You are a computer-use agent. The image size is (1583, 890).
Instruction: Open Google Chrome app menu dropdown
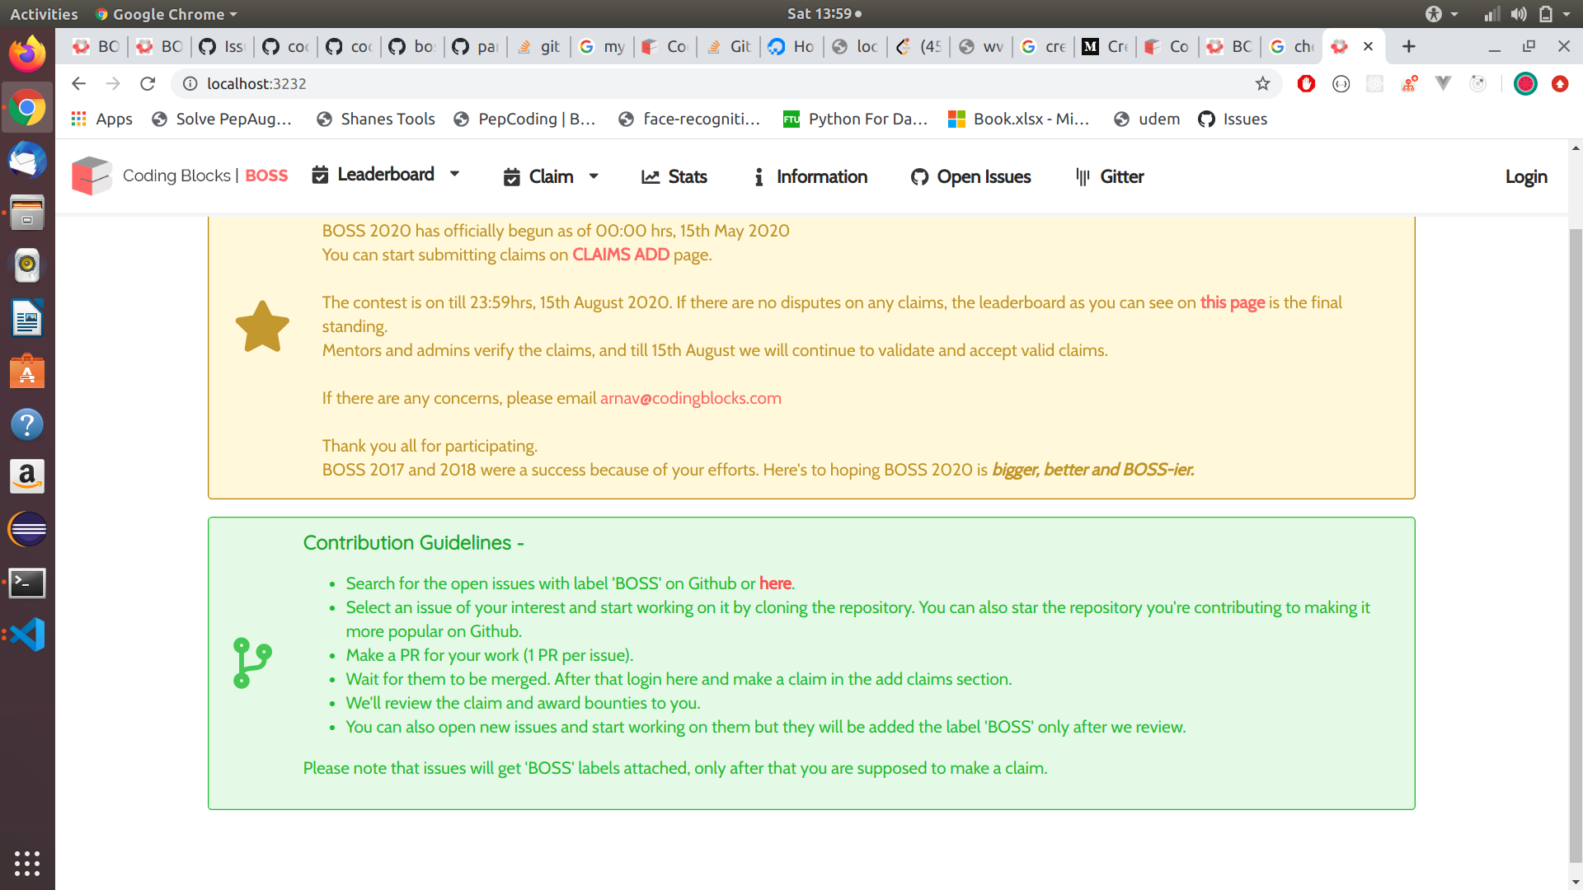point(167,14)
